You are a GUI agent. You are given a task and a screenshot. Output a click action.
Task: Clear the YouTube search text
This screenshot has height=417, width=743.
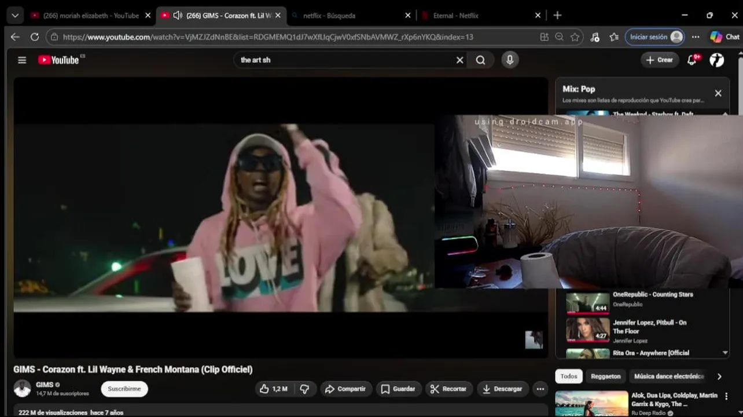click(x=460, y=60)
